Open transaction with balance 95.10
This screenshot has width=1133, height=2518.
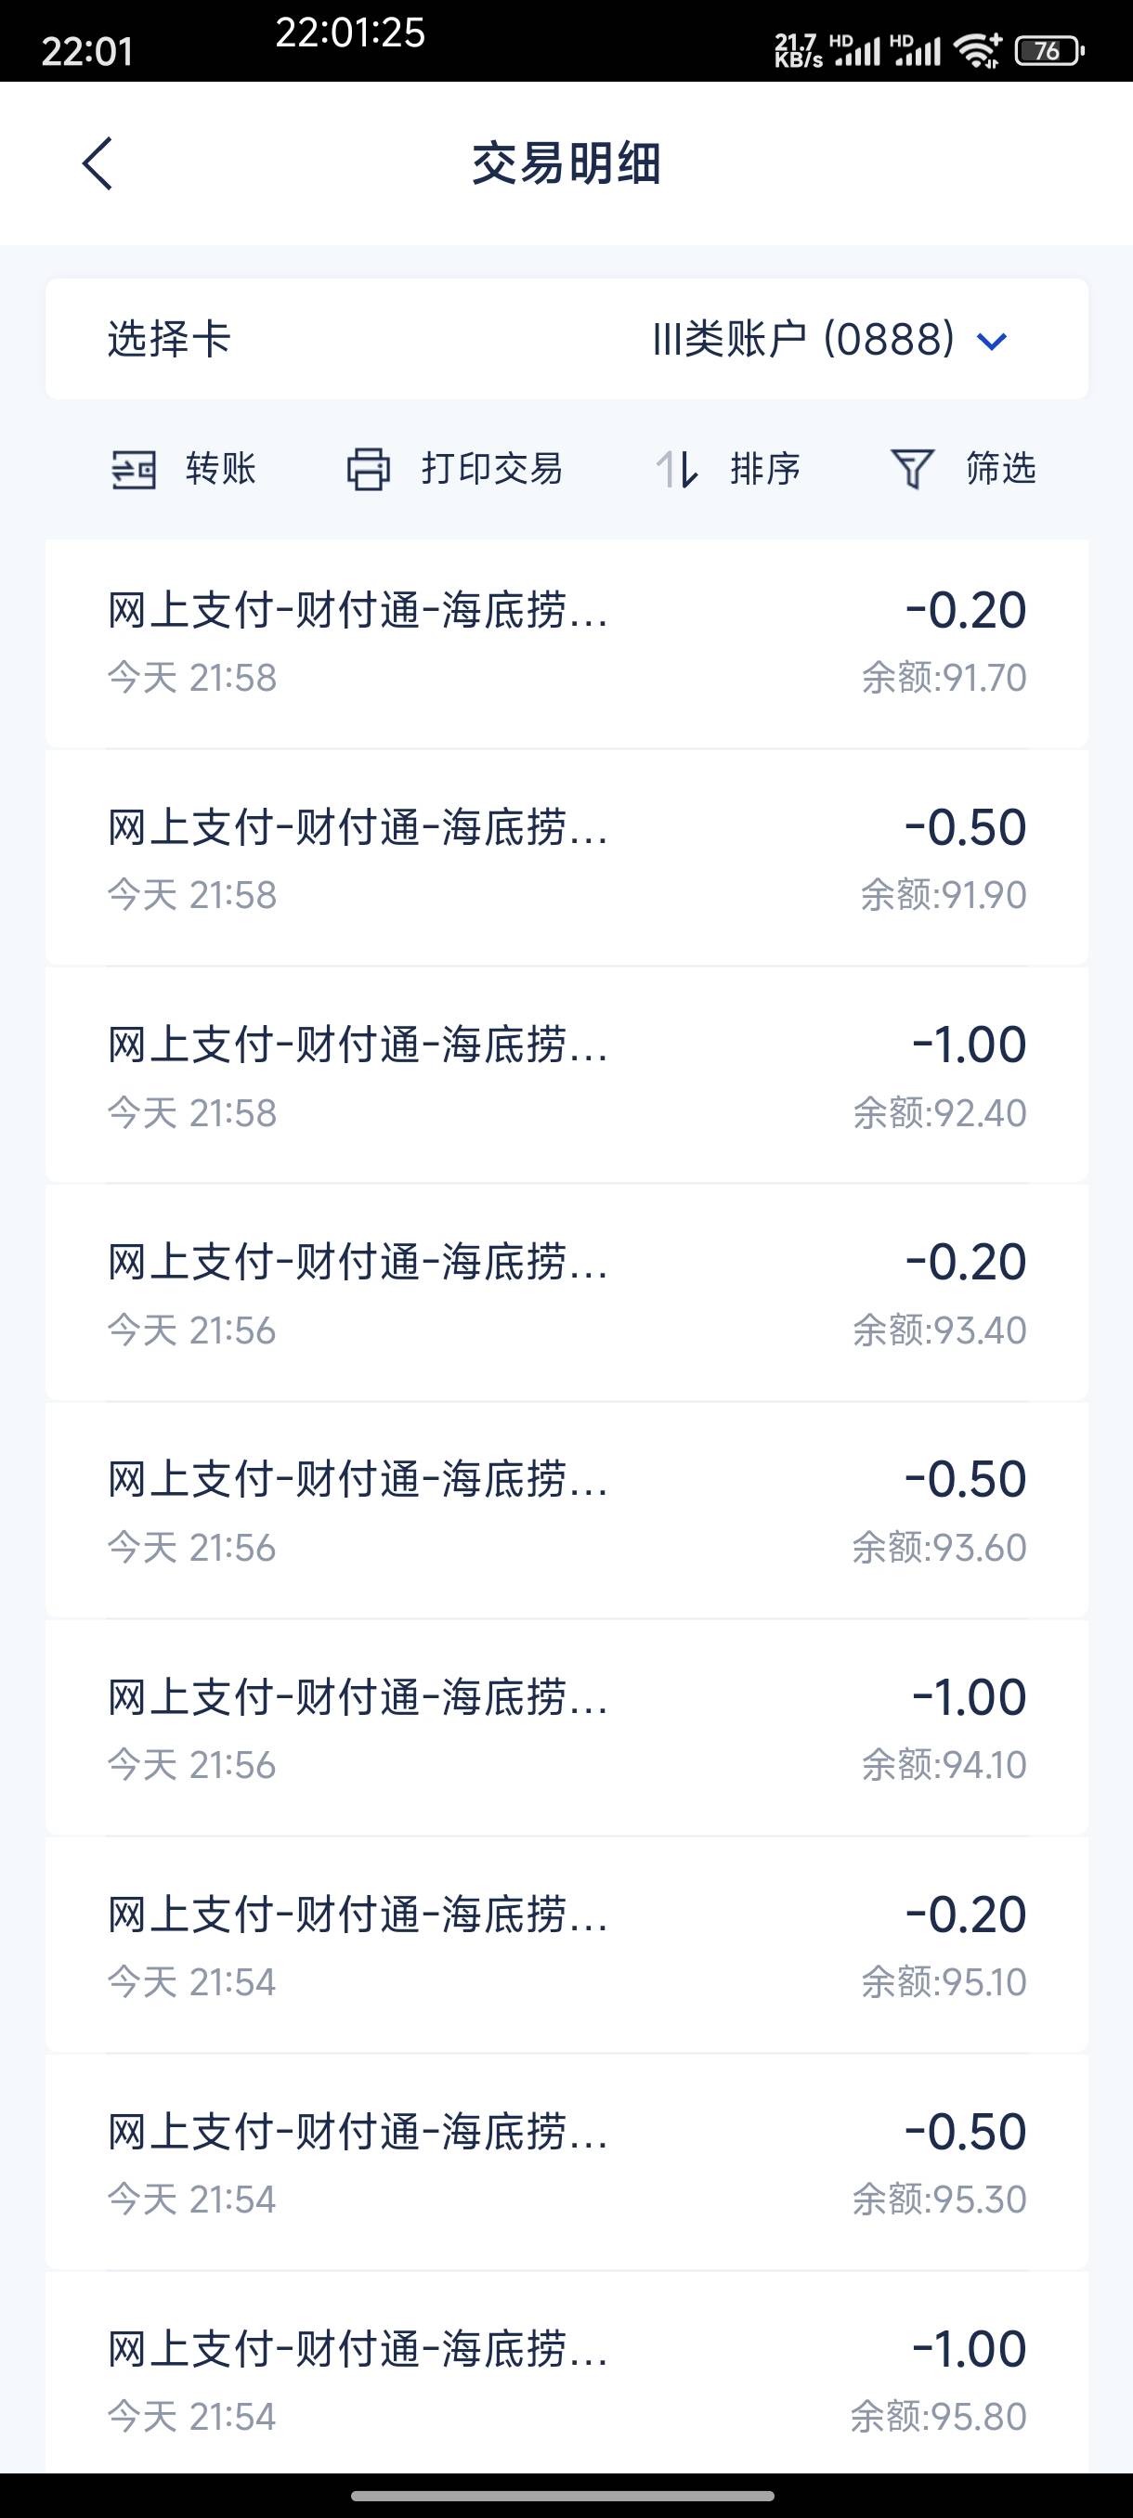pyautogui.click(x=567, y=1945)
